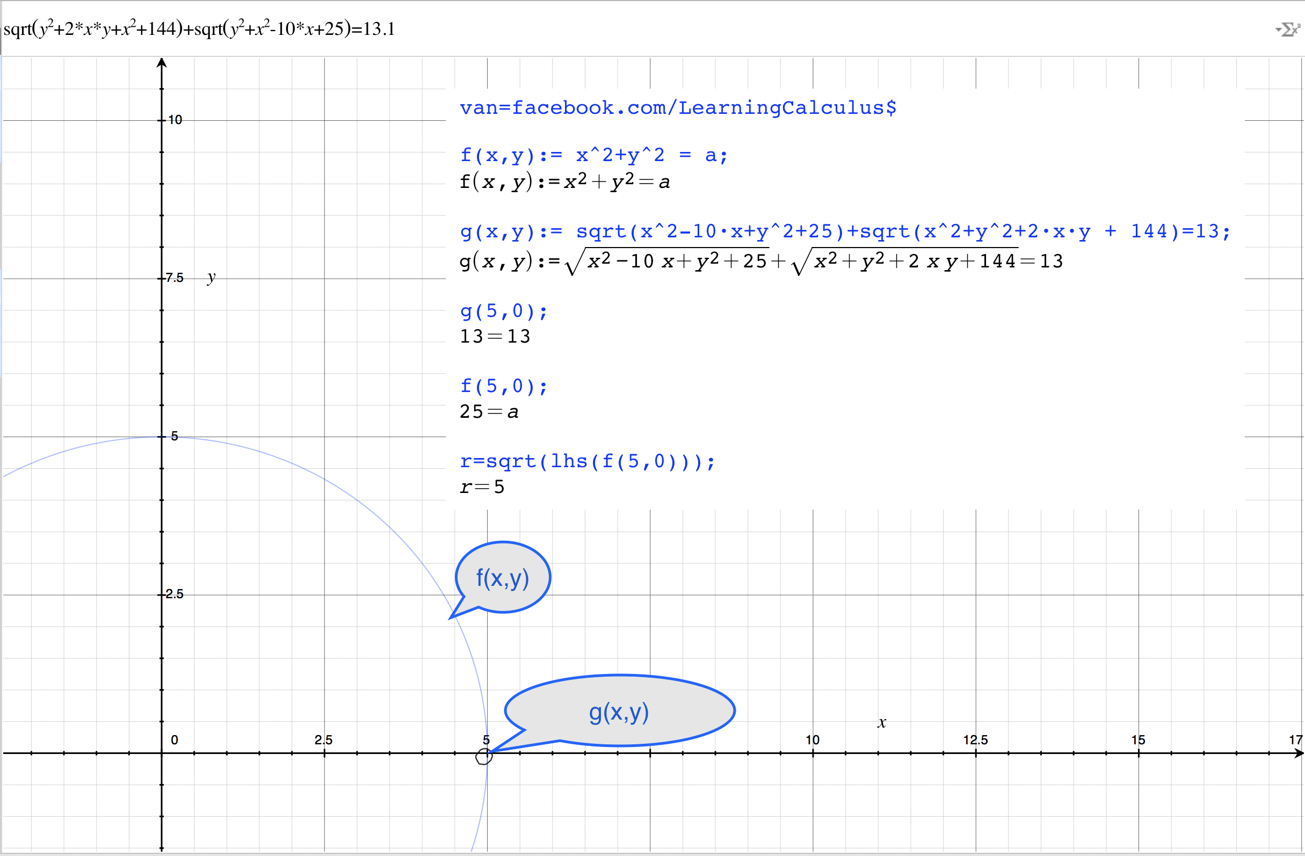Screen dimensions: 1305x856
Task: Click the italic y axis label
Action: tap(211, 278)
